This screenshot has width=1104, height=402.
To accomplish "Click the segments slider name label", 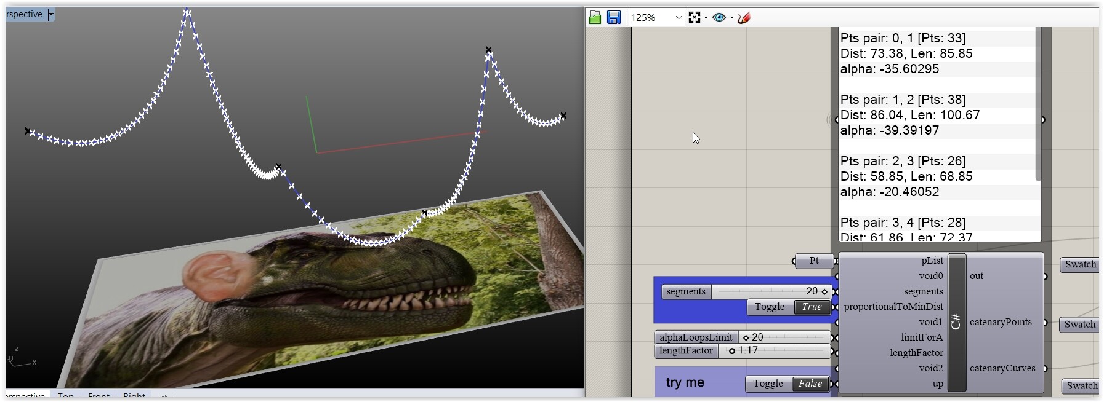I will pyautogui.click(x=686, y=291).
